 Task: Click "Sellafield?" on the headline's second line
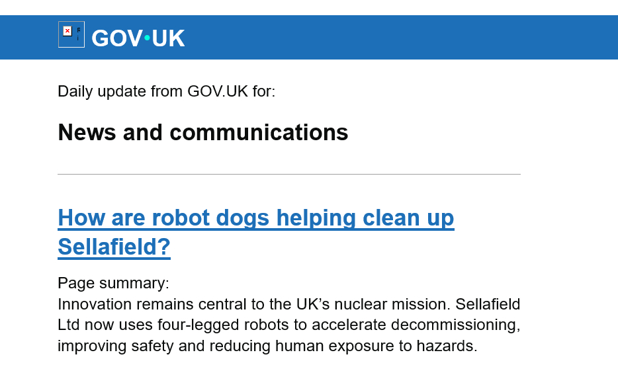(114, 247)
